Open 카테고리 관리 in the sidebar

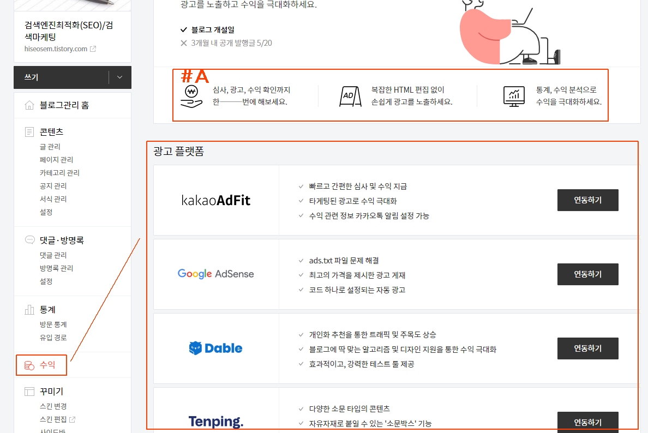click(59, 173)
